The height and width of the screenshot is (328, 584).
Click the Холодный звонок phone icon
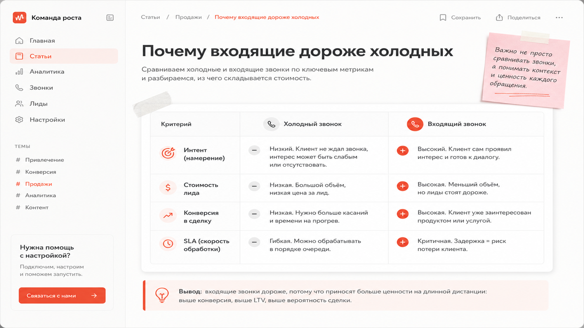272,124
